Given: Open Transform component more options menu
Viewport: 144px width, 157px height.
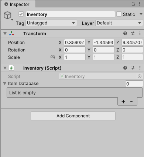Looking at the screenshot, I should pos(140,33).
